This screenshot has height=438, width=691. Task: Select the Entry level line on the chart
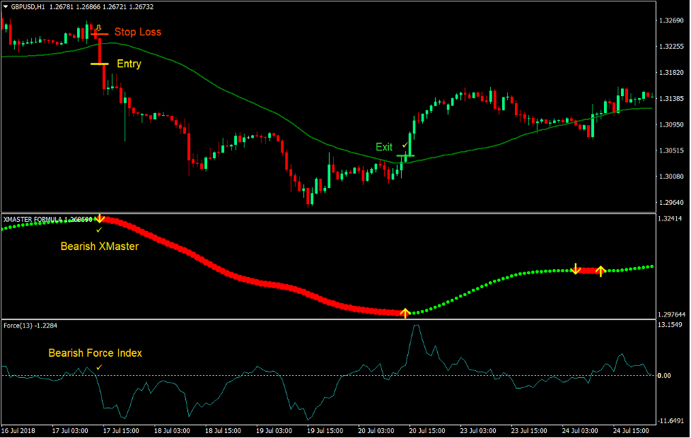(x=99, y=64)
